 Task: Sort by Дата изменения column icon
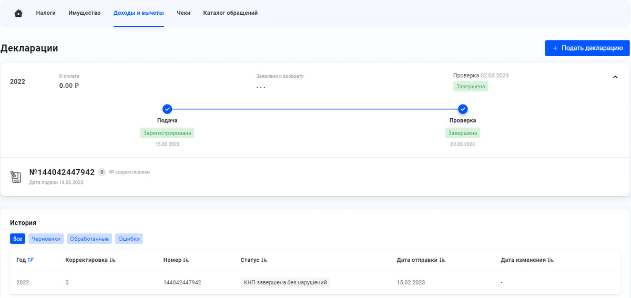551,260
